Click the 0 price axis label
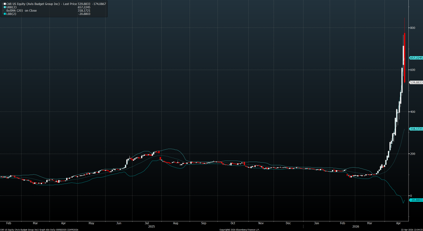Image resolution: width=423 pixels, height=231 pixels. coord(411,195)
